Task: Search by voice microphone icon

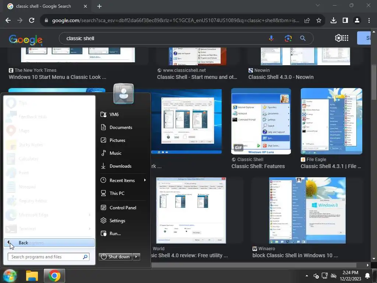Action: click(271, 38)
